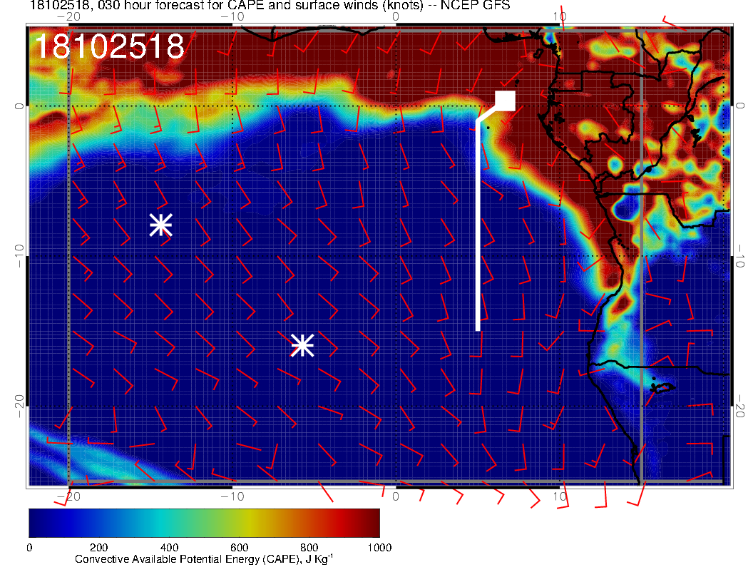The height and width of the screenshot is (582, 753).
Task: Click the forecast title text above the map
Action: [270, 6]
